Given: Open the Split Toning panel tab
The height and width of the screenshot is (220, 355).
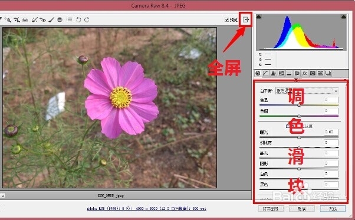Looking at the screenshot, I should 289,73.
